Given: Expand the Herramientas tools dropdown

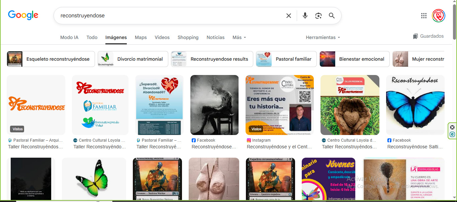Looking at the screenshot, I should pyautogui.click(x=323, y=37).
